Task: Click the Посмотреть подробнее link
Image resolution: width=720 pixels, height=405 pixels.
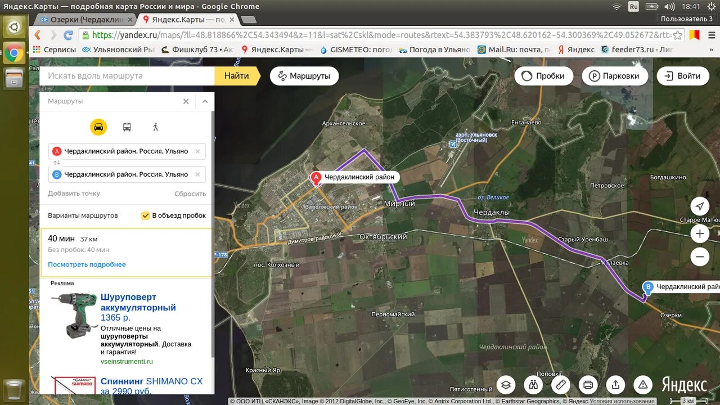Action: pos(87,264)
